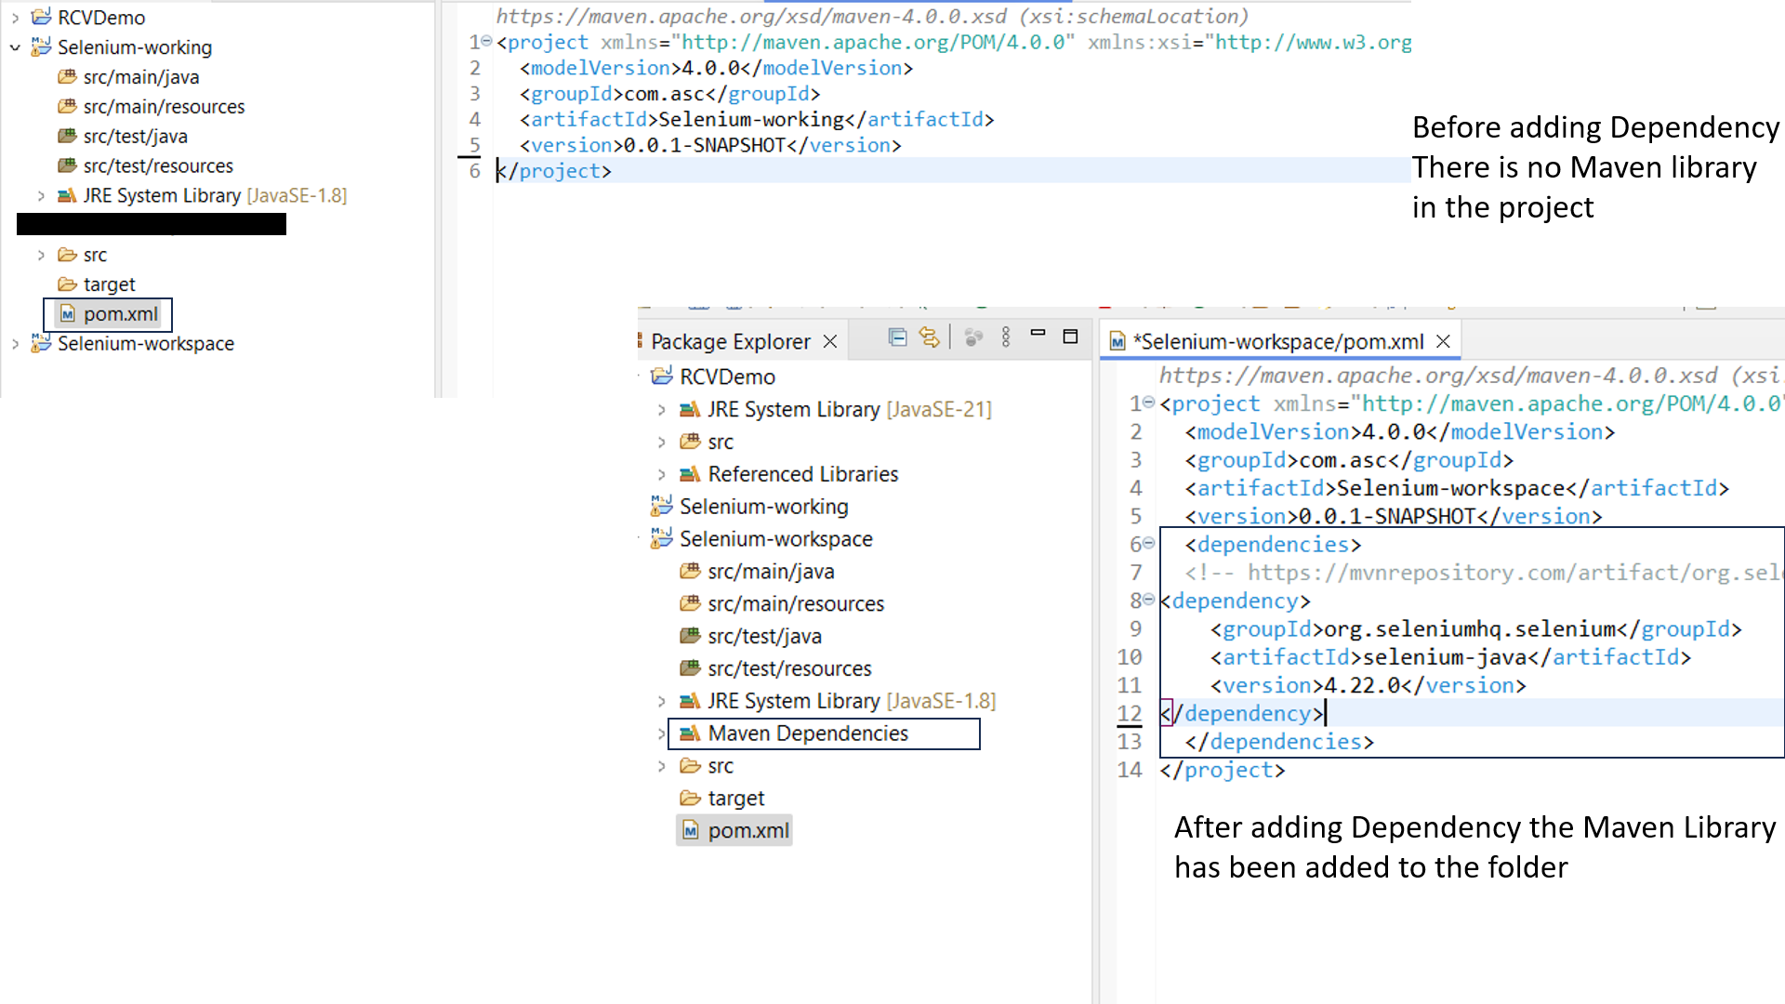Open the Package Explorer view menu
The width and height of the screenshot is (1785, 1004).
tap(1006, 337)
